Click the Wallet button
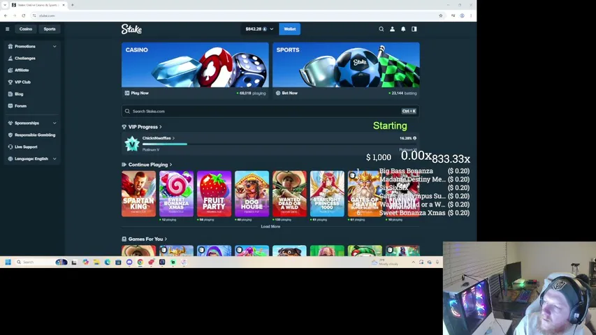Image resolution: width=596 pixels, height=335 pixels. tap(290, 29)
